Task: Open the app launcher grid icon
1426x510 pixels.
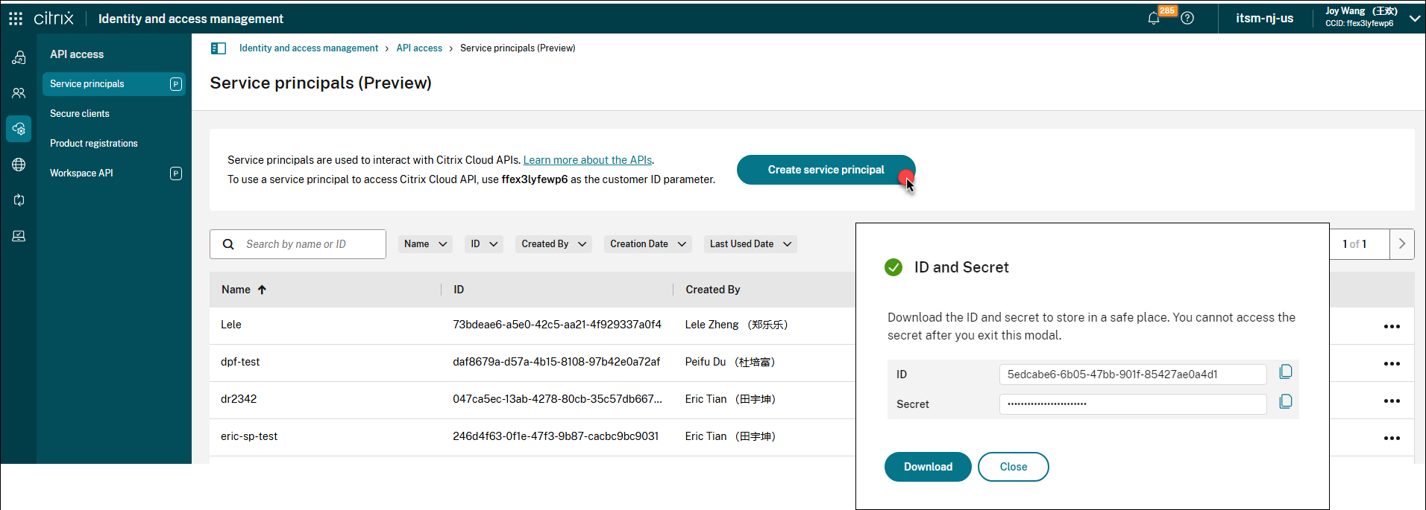Action: (x=16, y=19)
